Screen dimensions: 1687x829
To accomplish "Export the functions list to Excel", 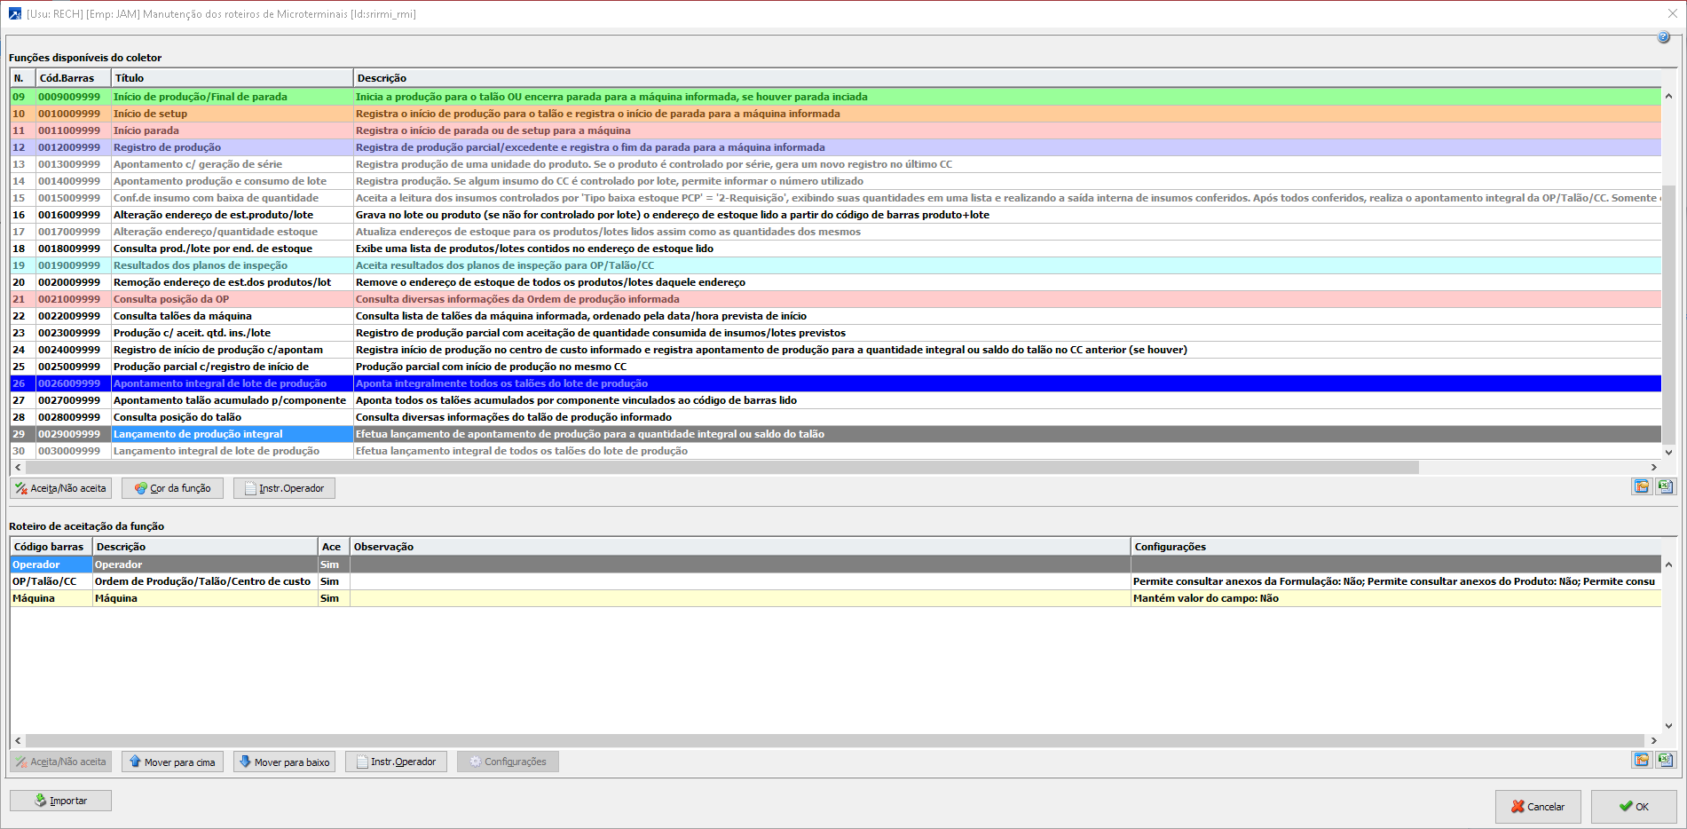I will (x=1666, y=486).
